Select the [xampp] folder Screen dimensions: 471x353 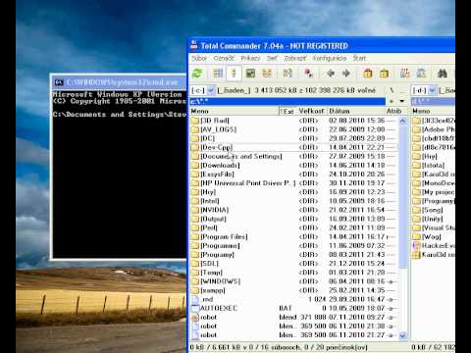[294, 290]
